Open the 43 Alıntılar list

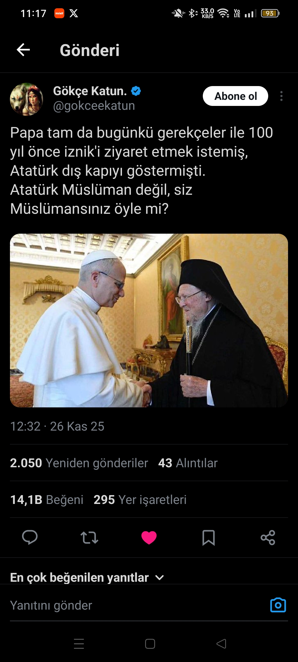[x=188, y=463]
